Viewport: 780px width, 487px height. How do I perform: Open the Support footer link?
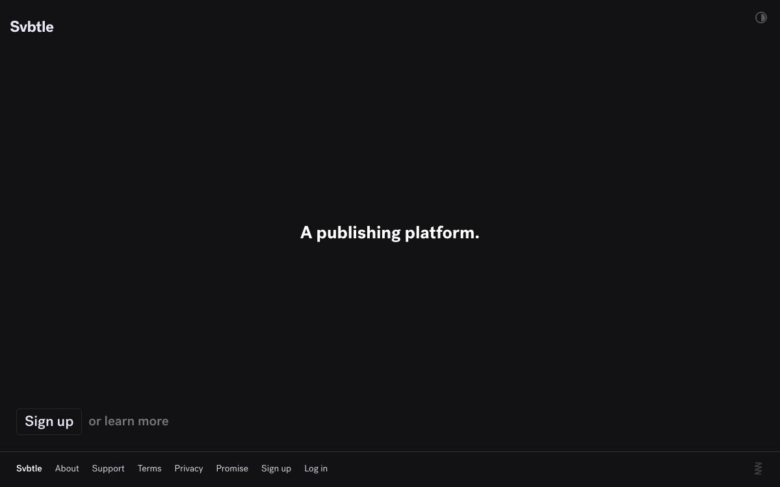click(108, 468)
